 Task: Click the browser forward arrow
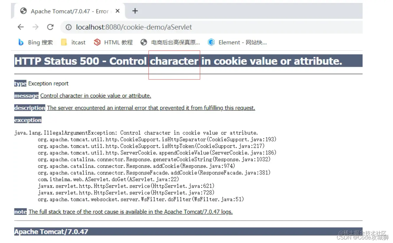tap(35, 27)
